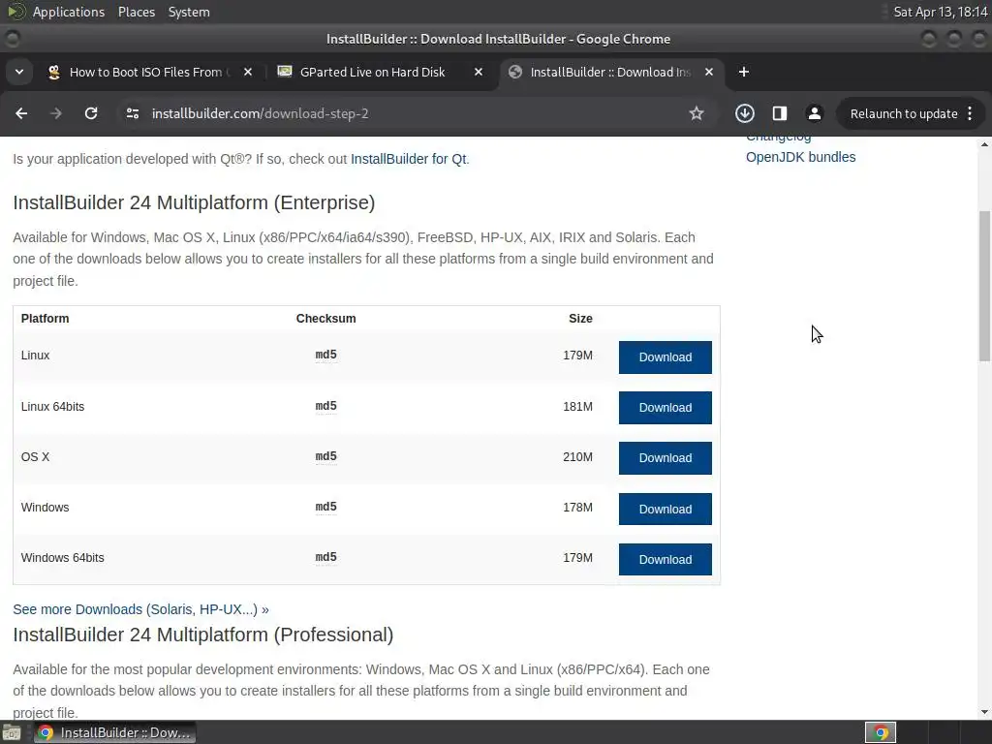
Task: Download the Windows Enterprise installer
Action: click(665, 509)
